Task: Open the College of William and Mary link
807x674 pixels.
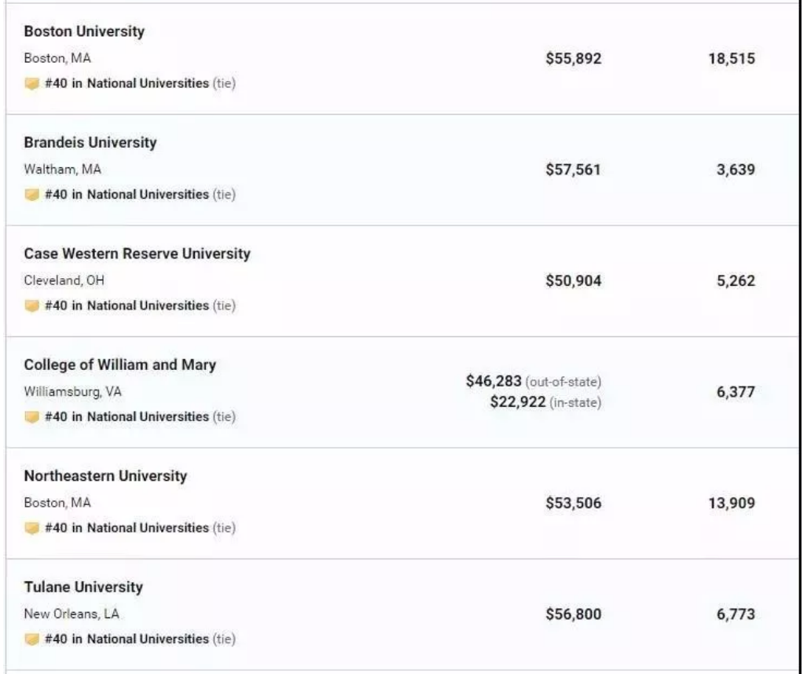Action: tap(120, 364)
